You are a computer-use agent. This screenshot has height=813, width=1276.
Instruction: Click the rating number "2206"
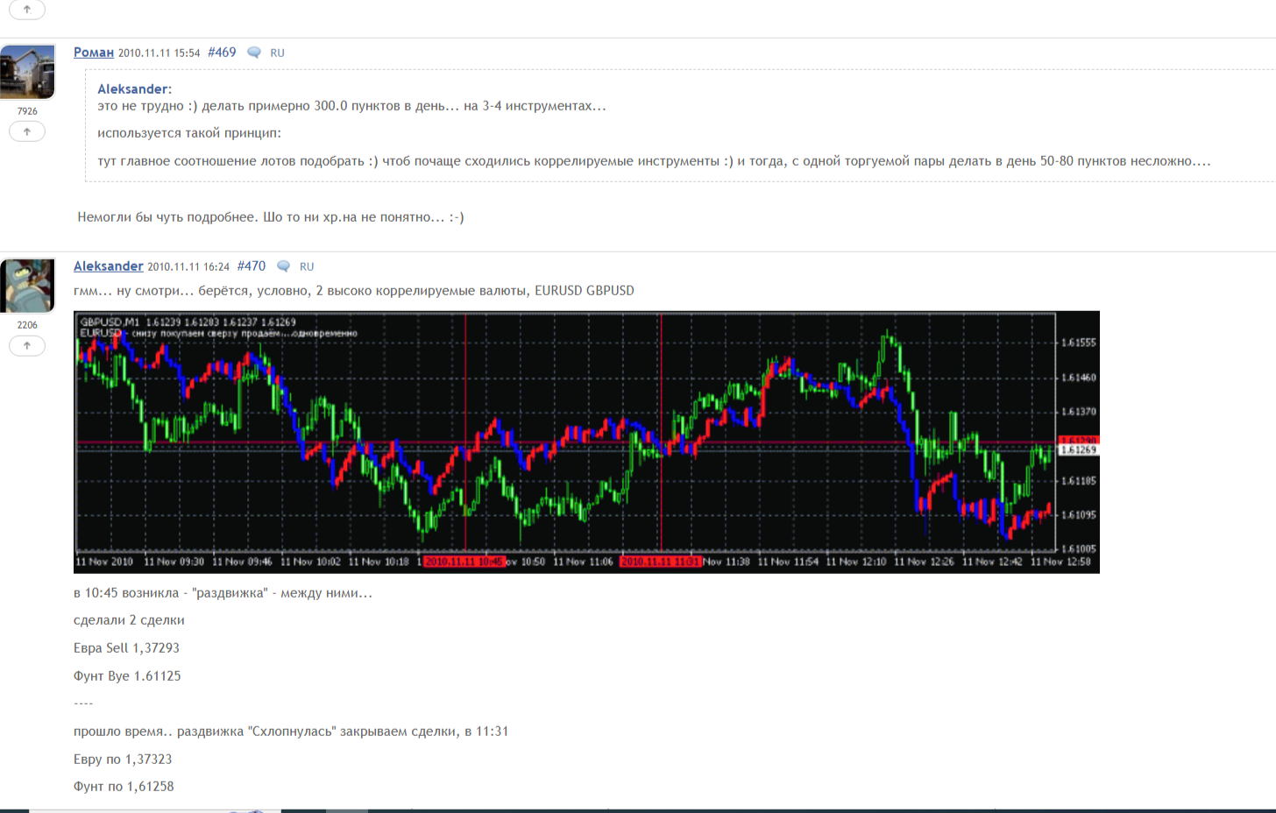[27, 325]
